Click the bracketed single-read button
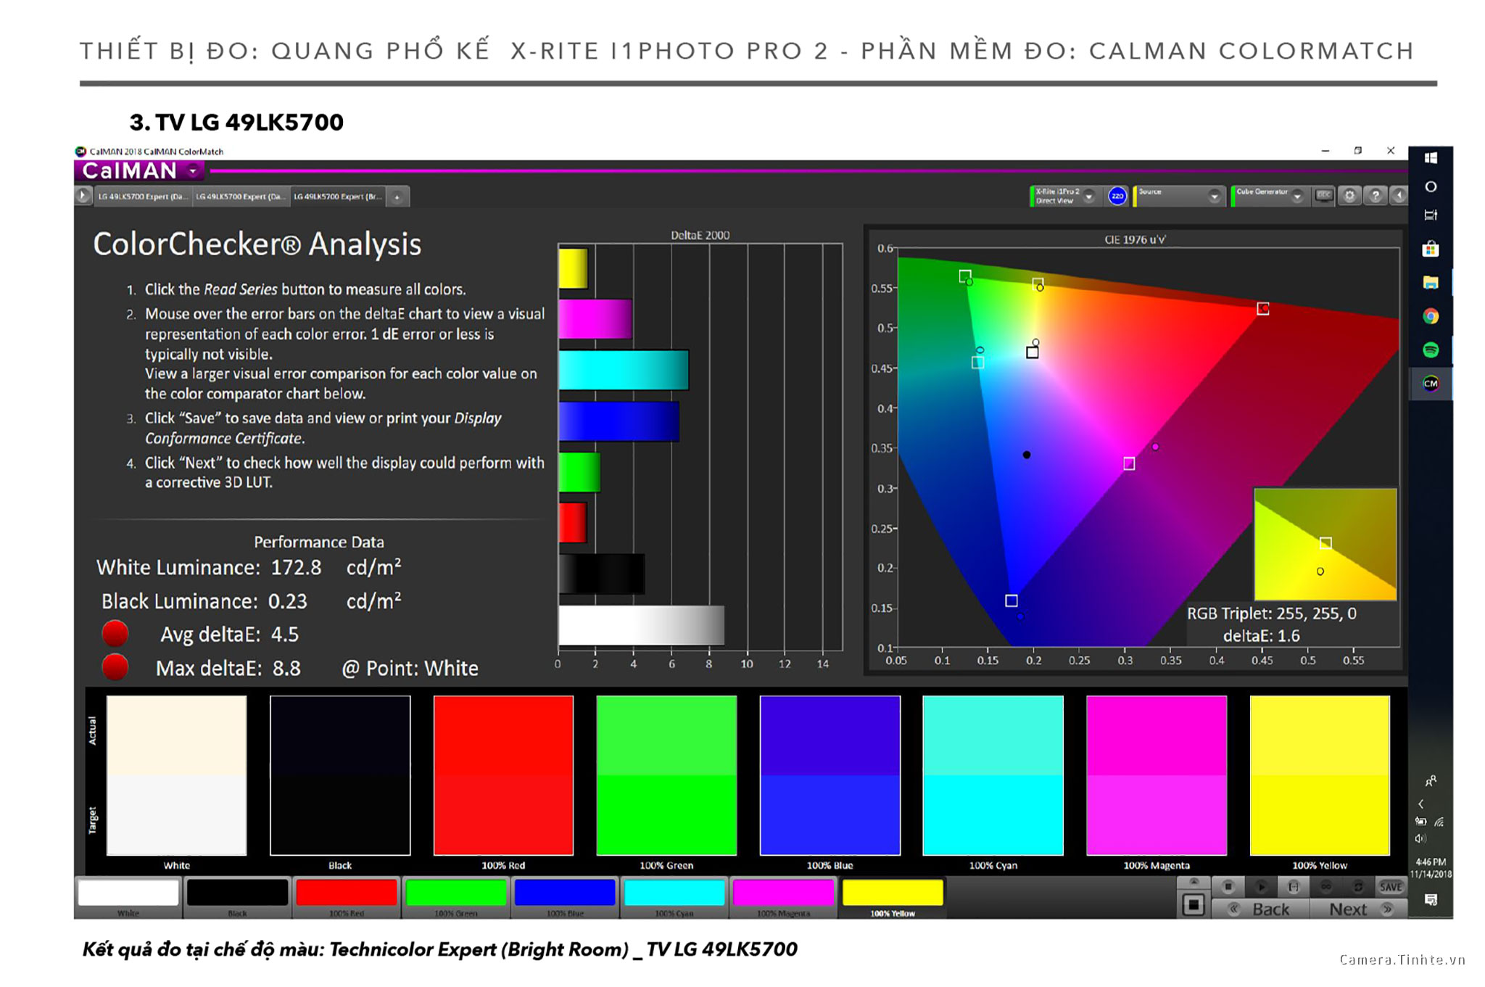Viewport: 1485px width, 987px height. (1294, 886)
